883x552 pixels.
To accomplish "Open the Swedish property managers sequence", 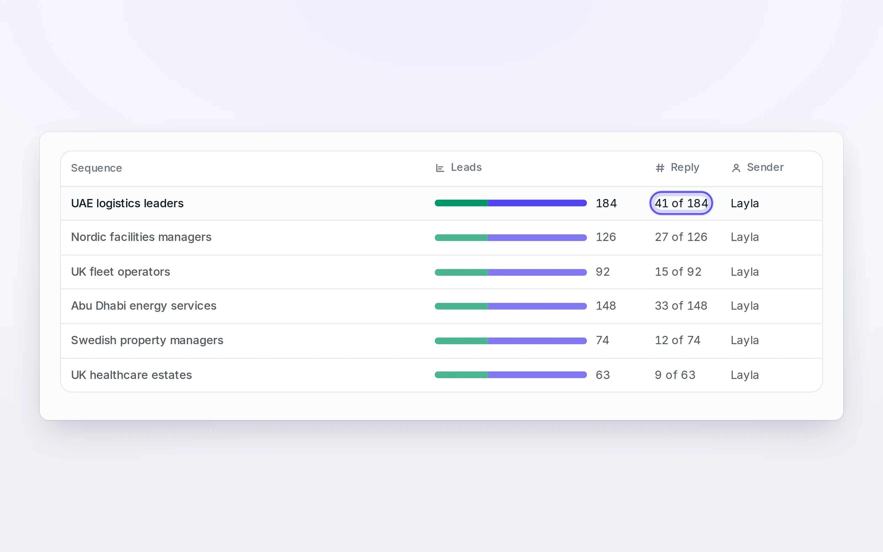I will pyautogui.click(x=147, y=341).
